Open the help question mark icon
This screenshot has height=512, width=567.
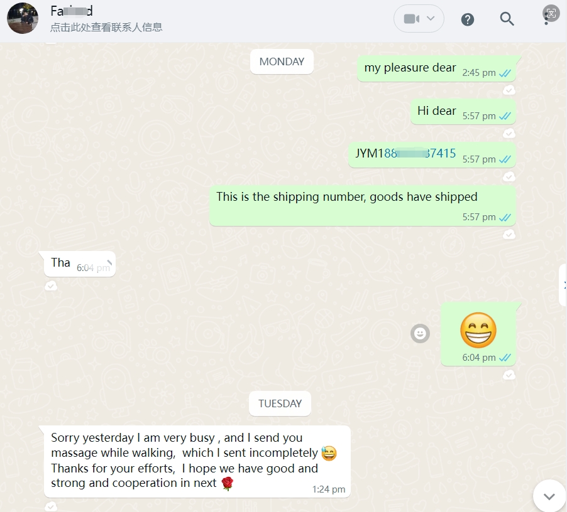coord(467,19)
